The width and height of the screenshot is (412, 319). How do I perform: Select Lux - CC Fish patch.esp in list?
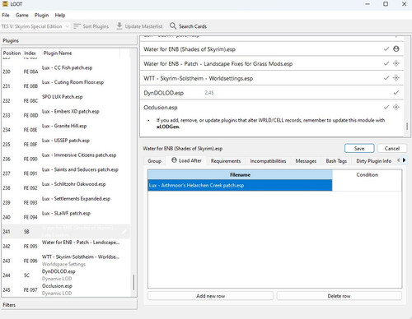point(66,72)
